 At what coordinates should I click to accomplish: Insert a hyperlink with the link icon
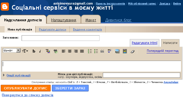coord(55,51)
